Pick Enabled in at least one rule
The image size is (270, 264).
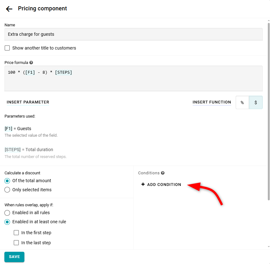point(7,222)
